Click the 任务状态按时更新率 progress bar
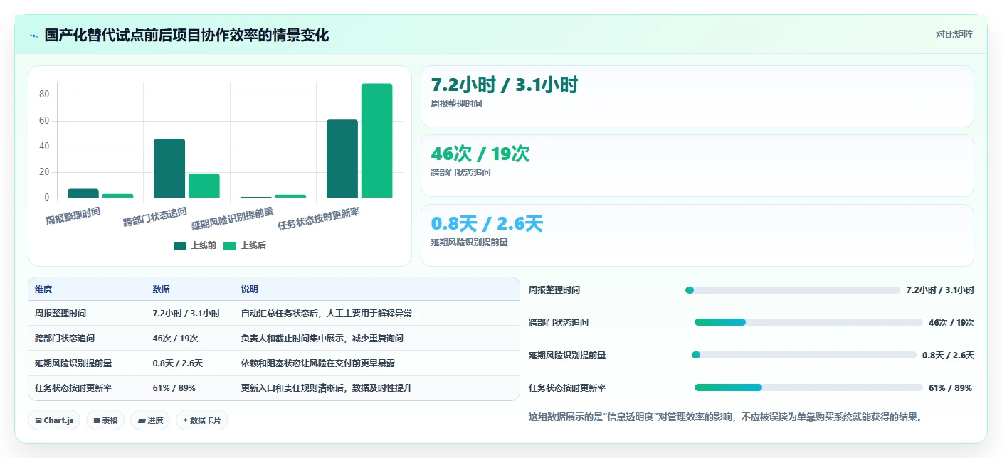Screen dimensions: 1002x458 [808, 388]
